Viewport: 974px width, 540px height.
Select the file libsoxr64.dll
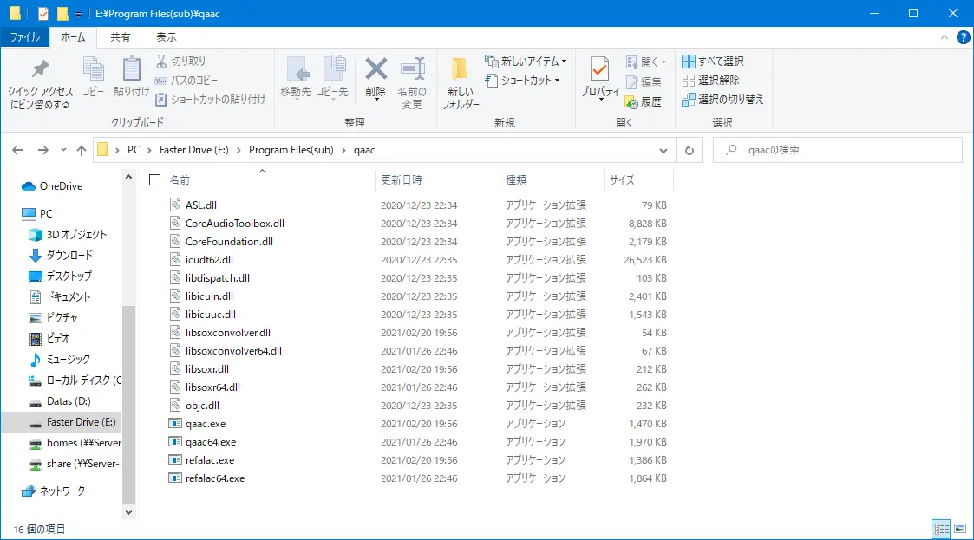pos(212,387)
